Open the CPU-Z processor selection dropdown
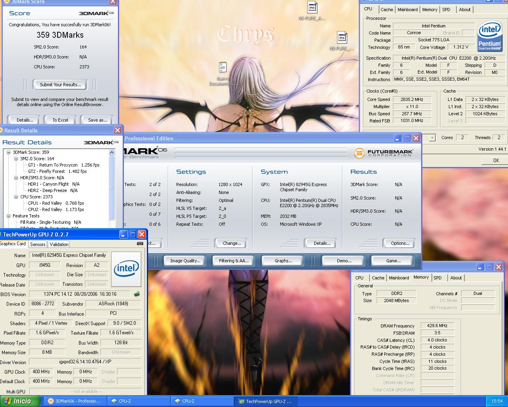508x407 pixels. point(432,138)
